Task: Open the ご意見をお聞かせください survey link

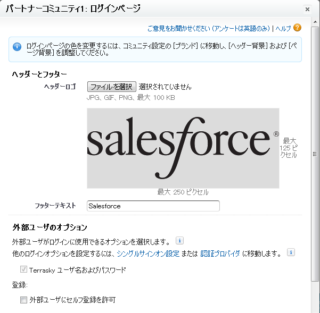Action: point(209,29)
